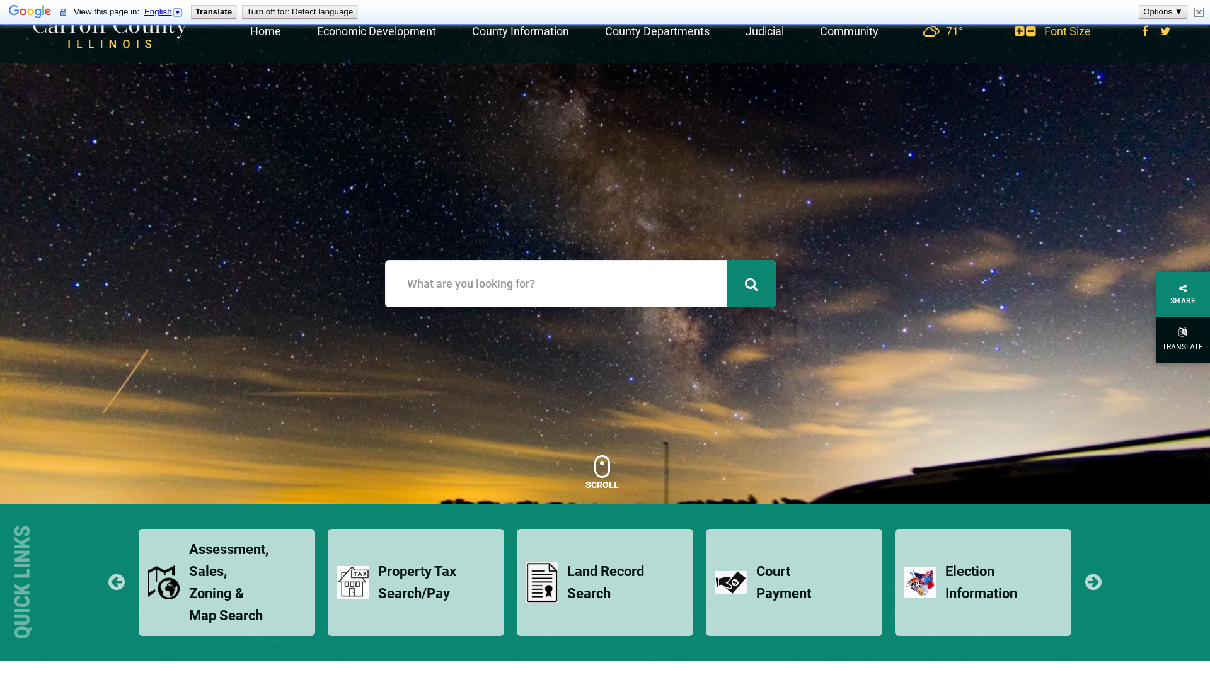This screenshot has height=680, width=1210.
Task: Open Court Payment link
Action: pyautogui.click(x=794, y=582)
